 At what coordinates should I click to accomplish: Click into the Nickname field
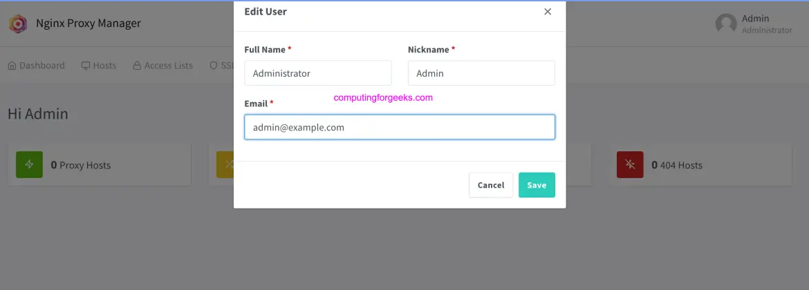click(481, 73)
